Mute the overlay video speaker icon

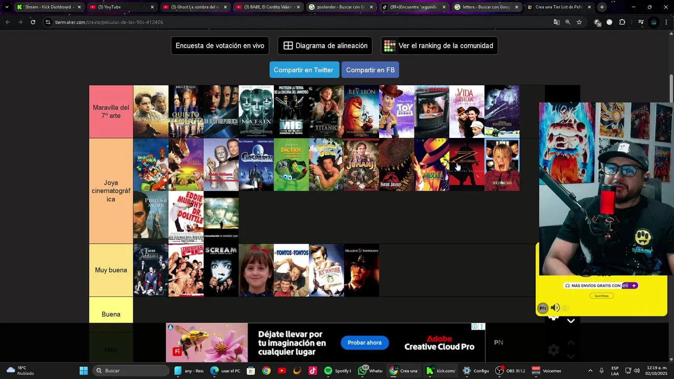point(555,308)
